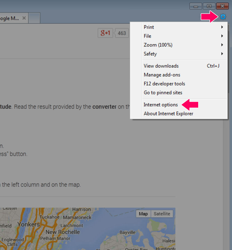Click the 463 share count bubble

tap(122, 33)
